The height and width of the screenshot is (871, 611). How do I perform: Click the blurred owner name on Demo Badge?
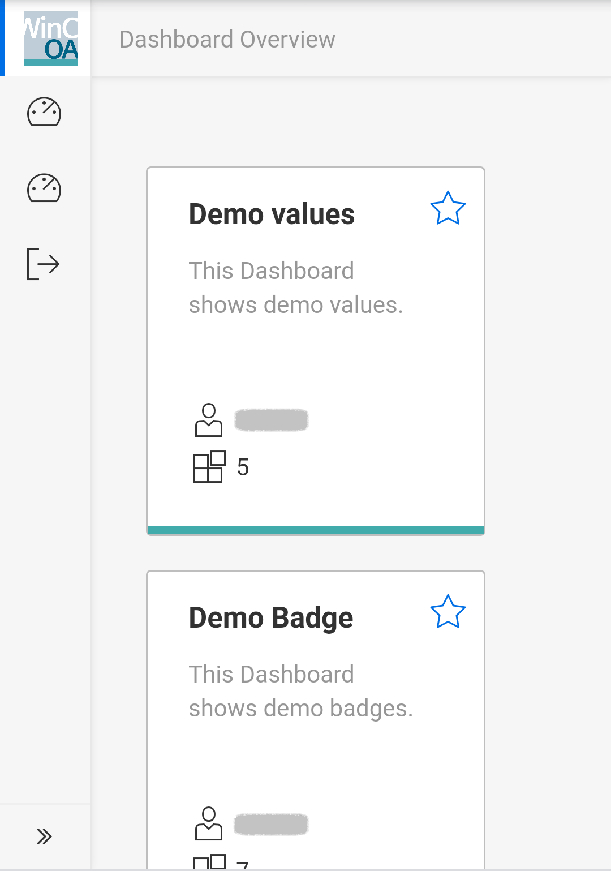pos(271,824)
